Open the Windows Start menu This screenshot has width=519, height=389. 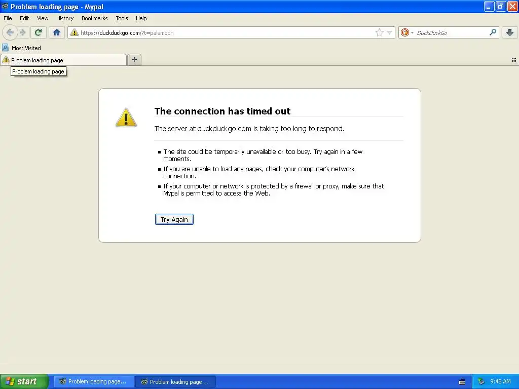coord(24,381)
